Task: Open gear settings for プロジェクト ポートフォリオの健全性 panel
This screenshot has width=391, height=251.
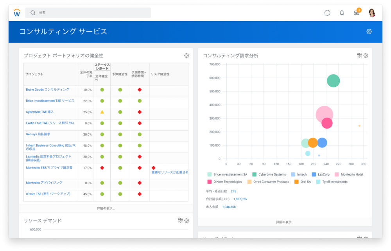Action: (x=187, y=56)
